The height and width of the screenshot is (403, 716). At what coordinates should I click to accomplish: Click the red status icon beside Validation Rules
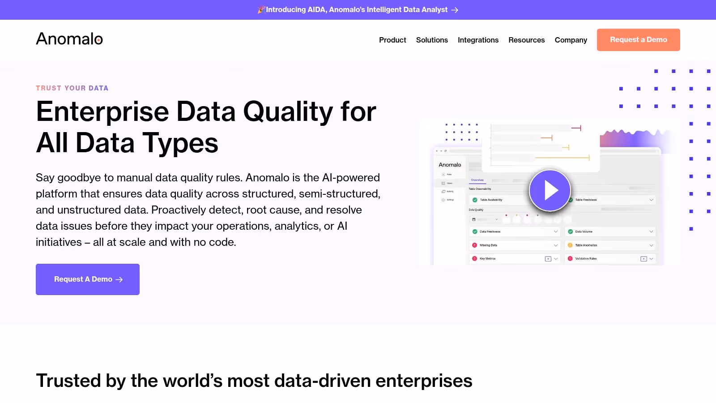pos(570,258)
